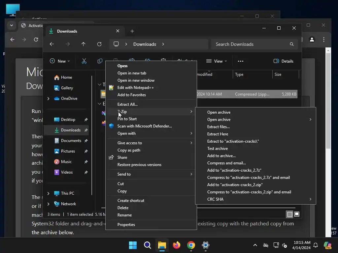Click Chrome page vertical scrollbar thumb

point(328,101)
